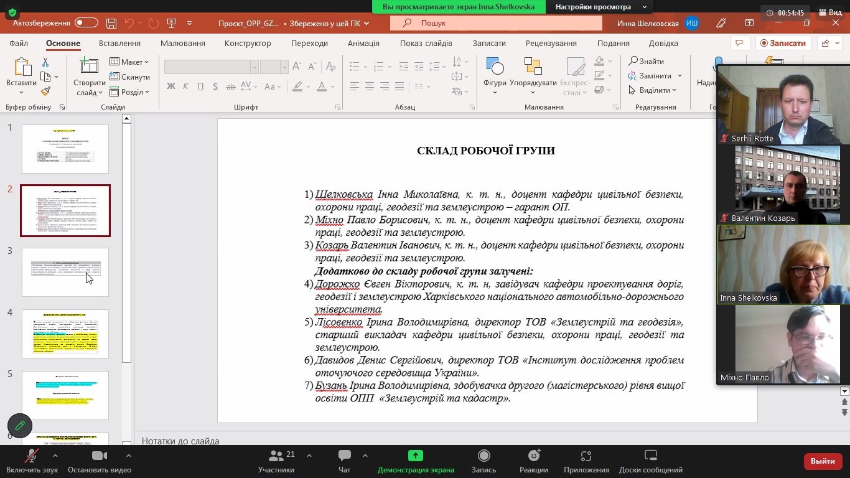This screenshot has height=478, width=850.
Task: Select slide 3 thumbnail
Action: 65,272
